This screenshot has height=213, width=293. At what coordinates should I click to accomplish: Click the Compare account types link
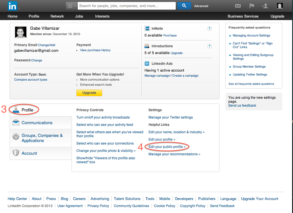pyautogui.click(x=30, y=79)
